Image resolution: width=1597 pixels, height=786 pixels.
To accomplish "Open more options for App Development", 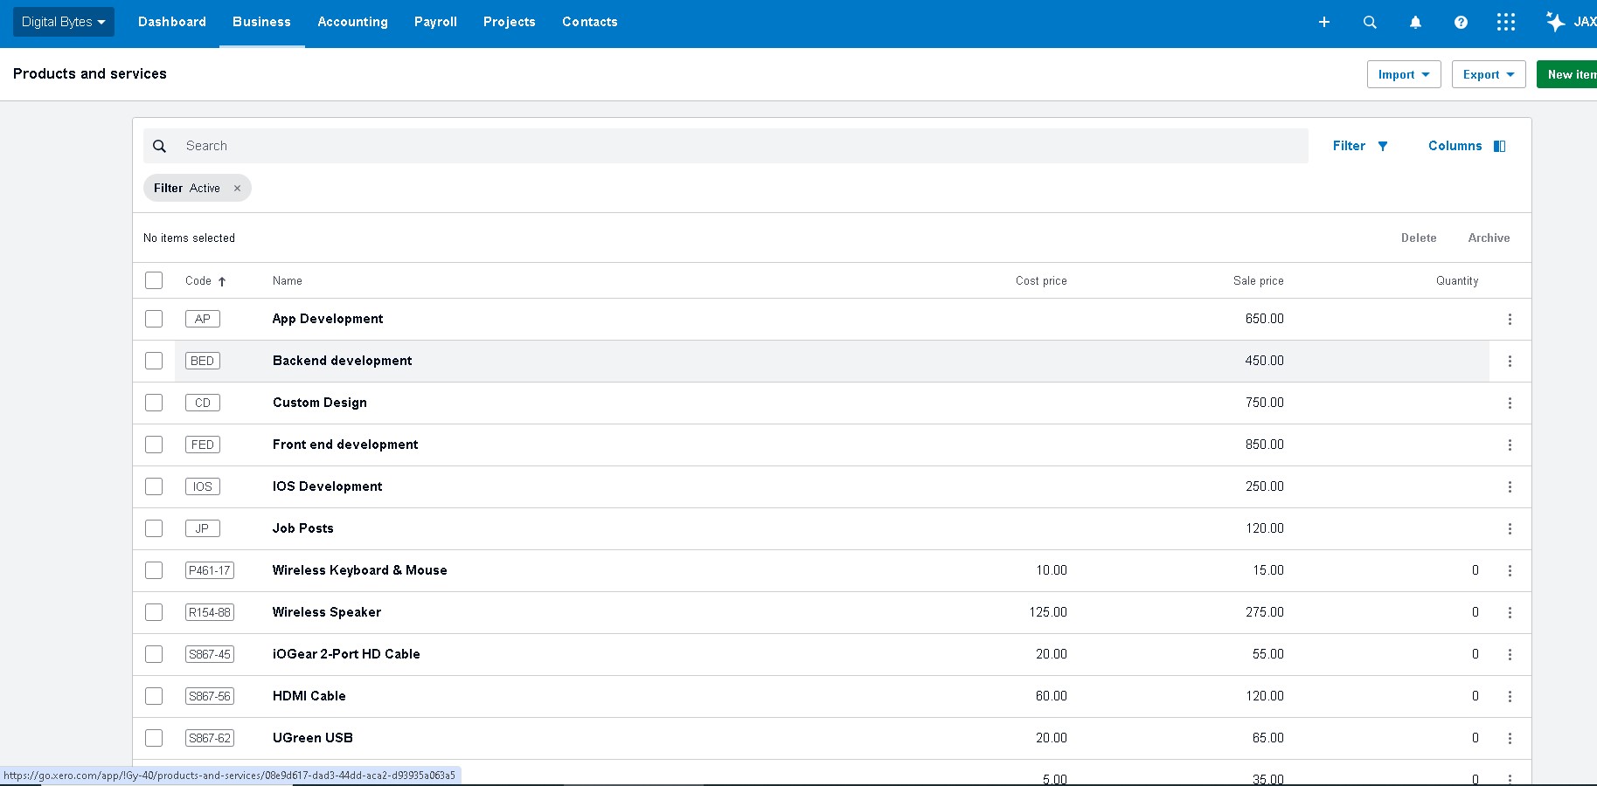I will (1510, 319).
